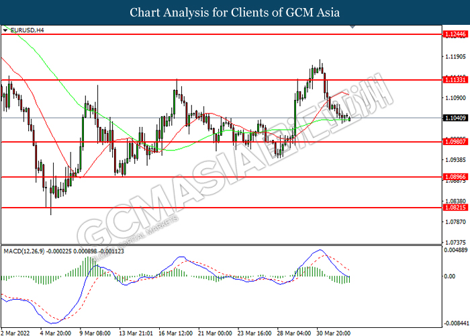Click the 2 Mar 2022 date label
The height and width of the screenshot is (336, 470).
click(15, 333)
